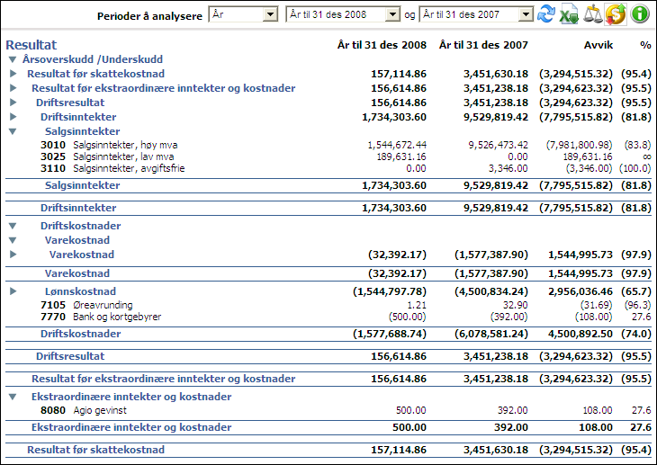Collapse the Salgsinntekter section
The width and height of the screenshot is (657, 465).
coord(13,131)
